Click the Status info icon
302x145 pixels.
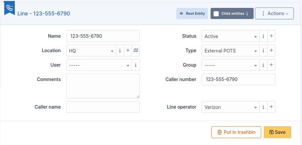[263, 36]
